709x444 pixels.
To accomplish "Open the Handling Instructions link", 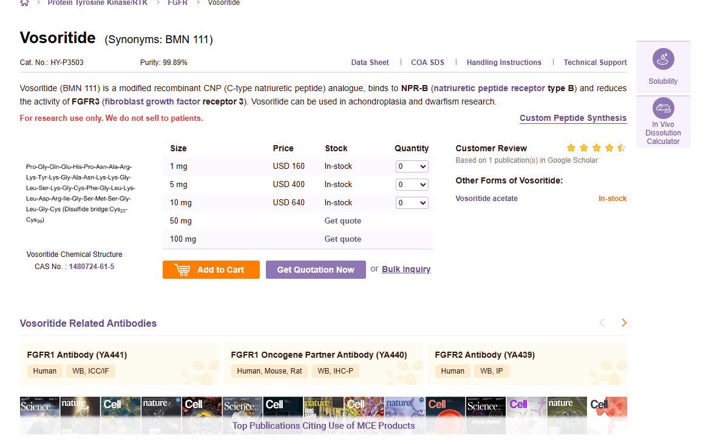I will (503, 63).
